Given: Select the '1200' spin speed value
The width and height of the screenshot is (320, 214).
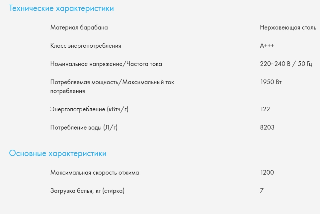Looking at the screenshot, I should [267, 173].
